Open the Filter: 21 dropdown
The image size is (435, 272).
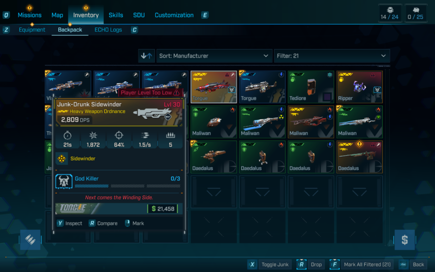coord(332,56)
